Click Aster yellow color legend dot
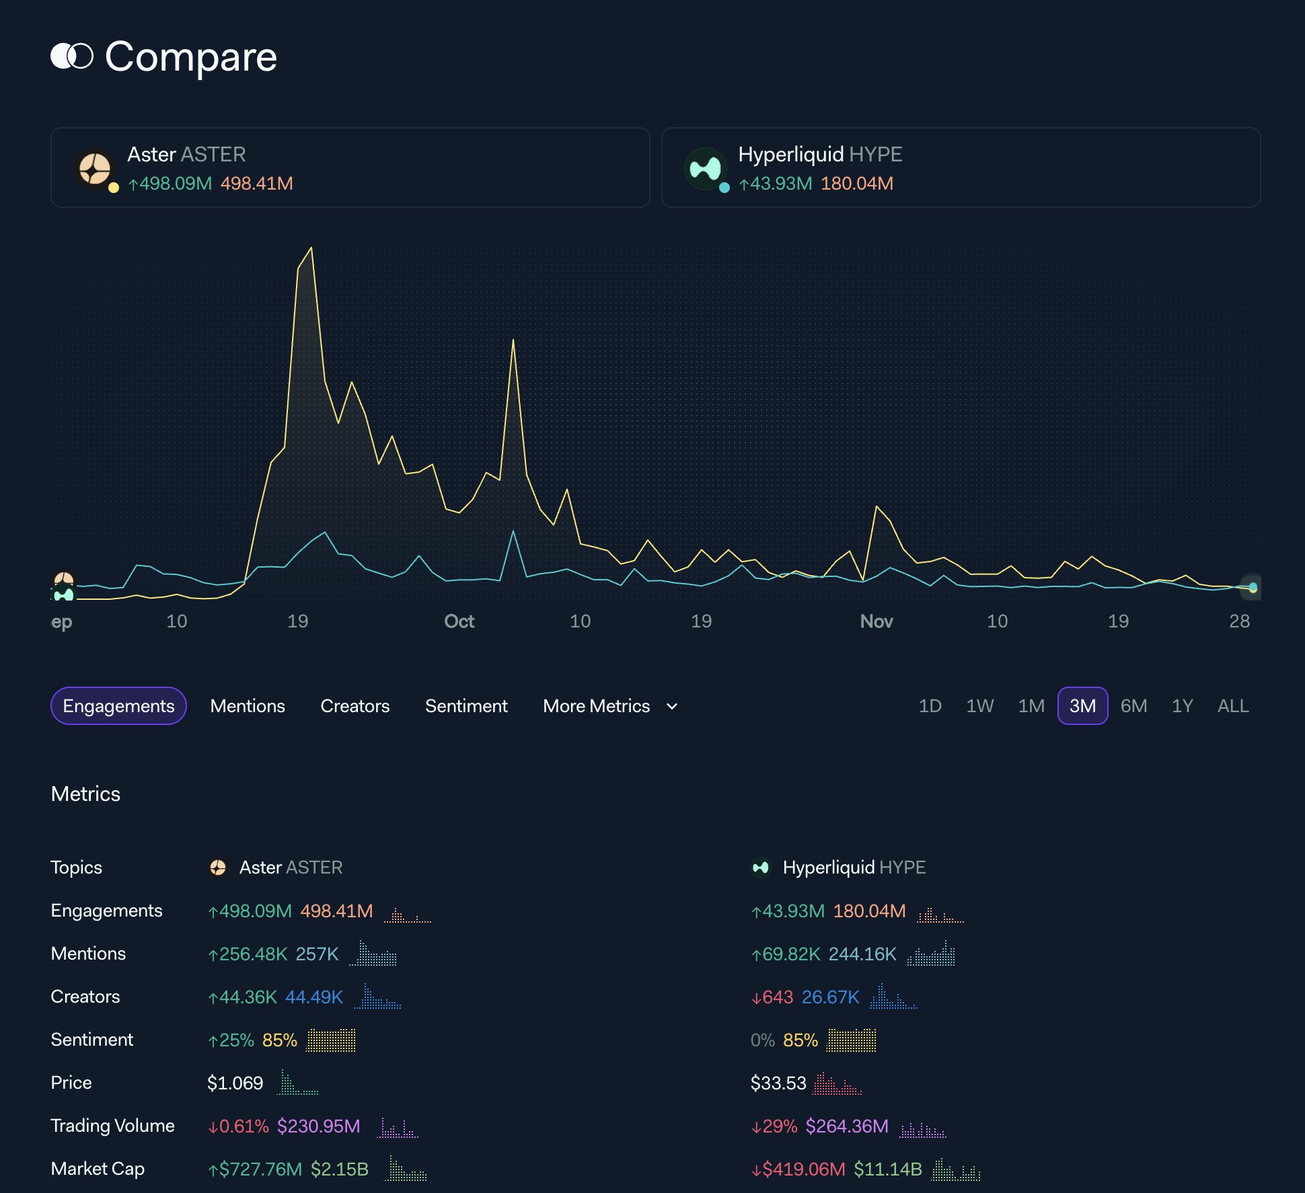Screen dimensions: 1305x1193 click(114, 188)
